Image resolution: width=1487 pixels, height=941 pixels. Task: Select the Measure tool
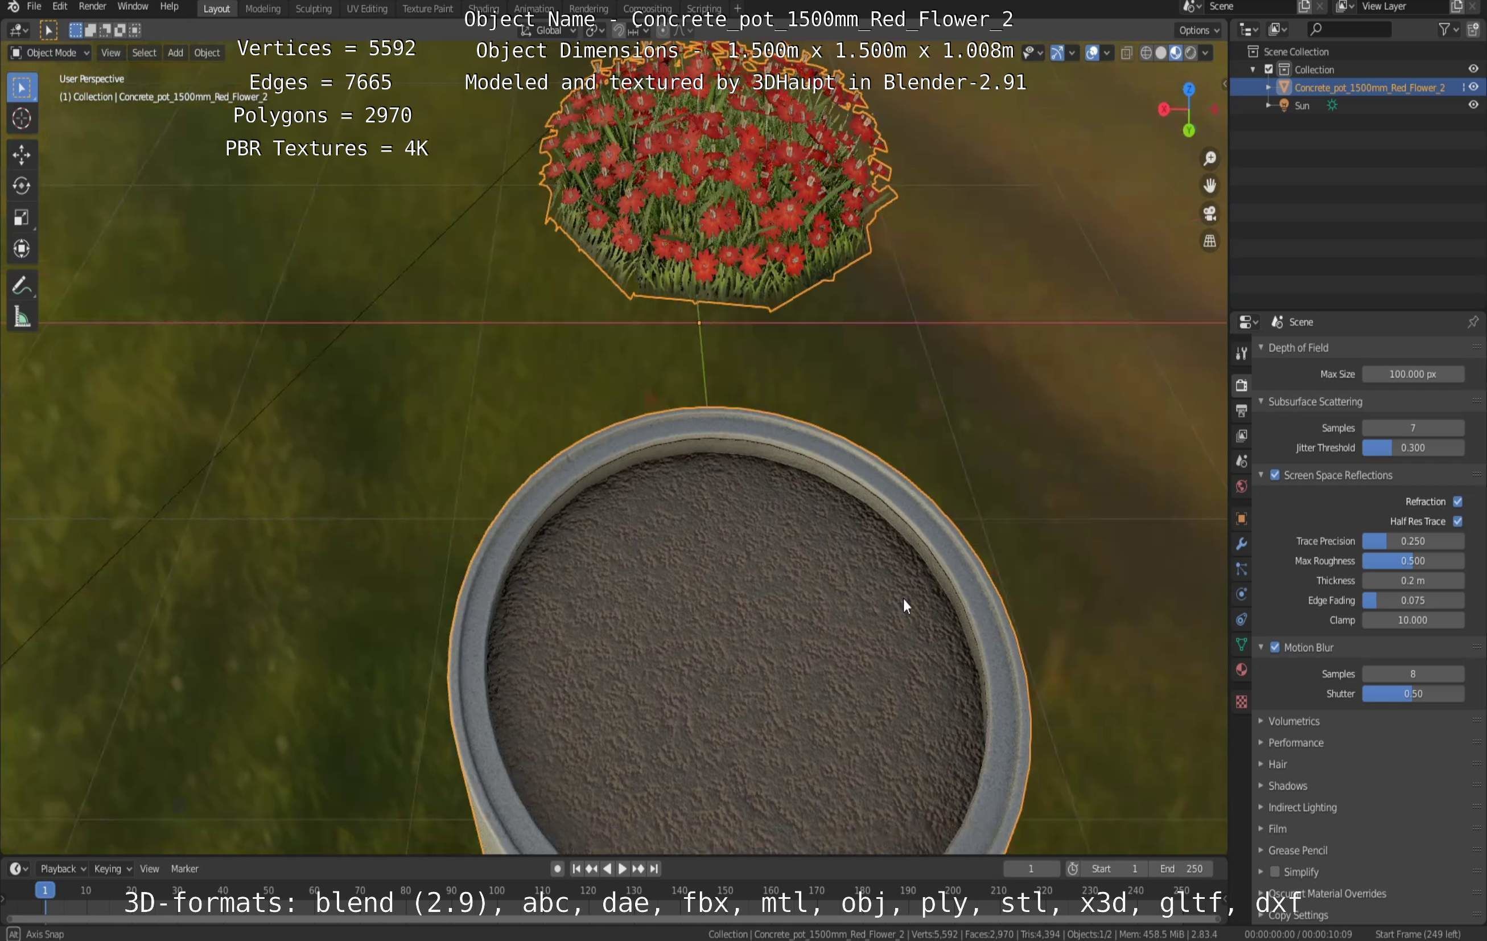[x=22, y=317]
